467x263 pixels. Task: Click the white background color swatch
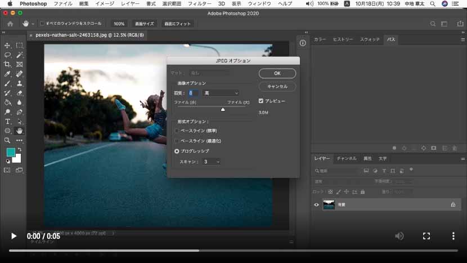tap(17, 159)
